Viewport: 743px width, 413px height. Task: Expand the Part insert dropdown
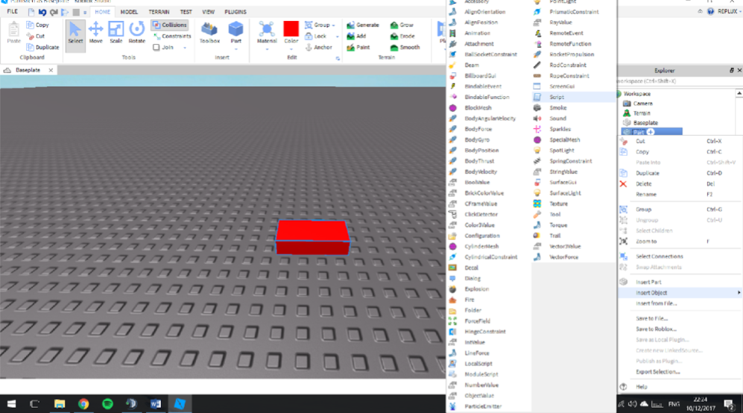coord(235,49)
